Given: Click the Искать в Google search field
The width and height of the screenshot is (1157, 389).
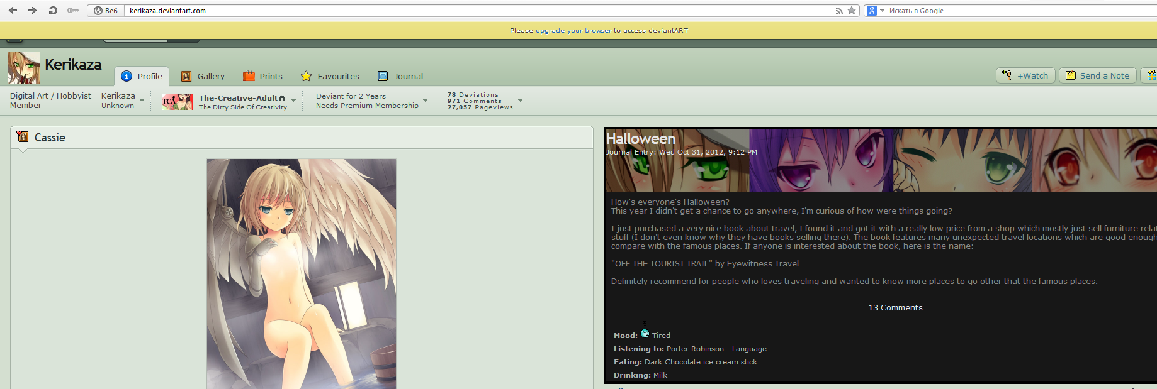Looking at the screenshot, I should click(1022, 11).
